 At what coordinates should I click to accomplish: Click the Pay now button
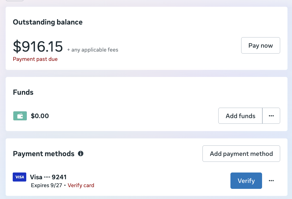point(260,45)
